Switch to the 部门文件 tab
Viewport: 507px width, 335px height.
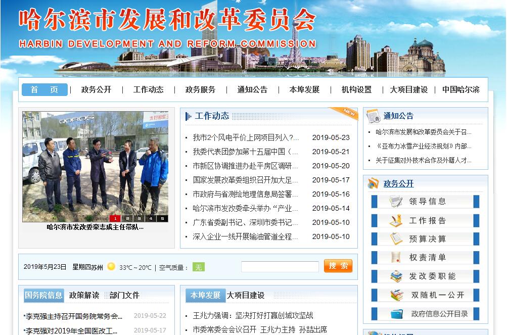click(x=124, y=295)
